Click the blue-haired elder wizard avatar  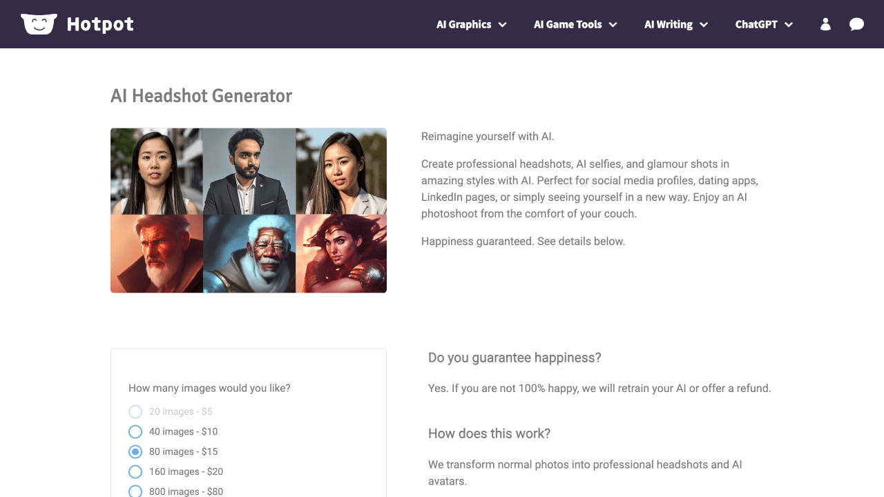coord(249,252)
